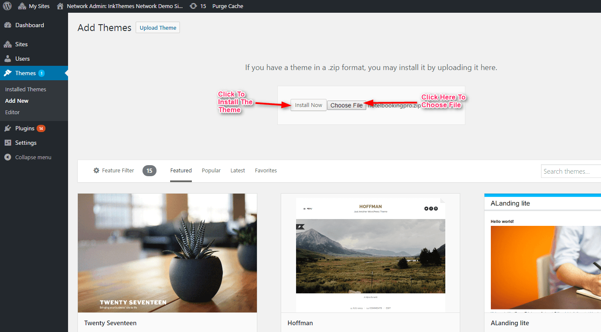601x332 pixels.
Task: Switch to Latest tab
Action: coord(238,171)
